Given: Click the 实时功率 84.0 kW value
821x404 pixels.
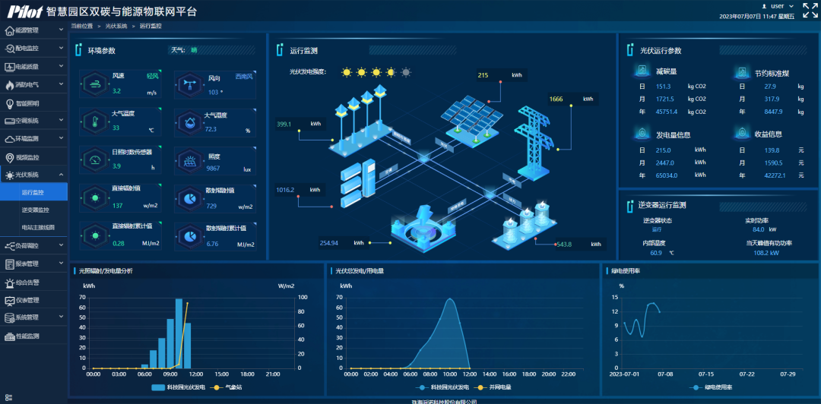Looking at the screenshot, I should point(765,229).
